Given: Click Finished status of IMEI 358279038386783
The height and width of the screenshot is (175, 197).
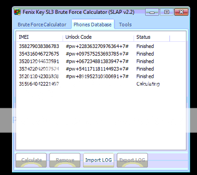Looking at the screenshot, I should (x=145, y=47).
